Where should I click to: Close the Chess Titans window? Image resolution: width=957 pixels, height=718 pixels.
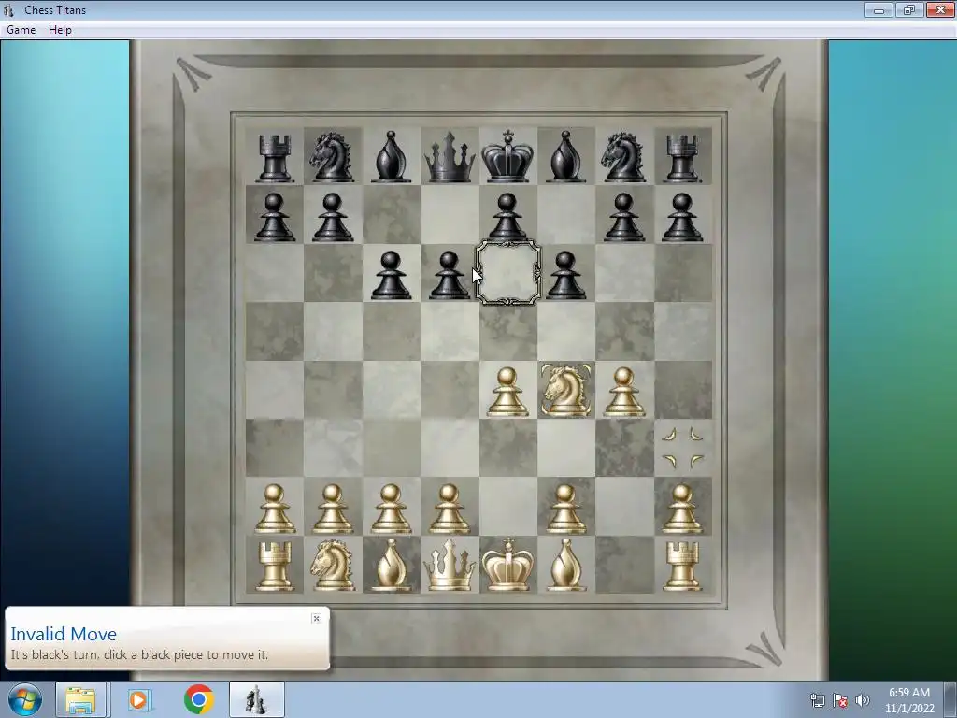tap(940, 9)
